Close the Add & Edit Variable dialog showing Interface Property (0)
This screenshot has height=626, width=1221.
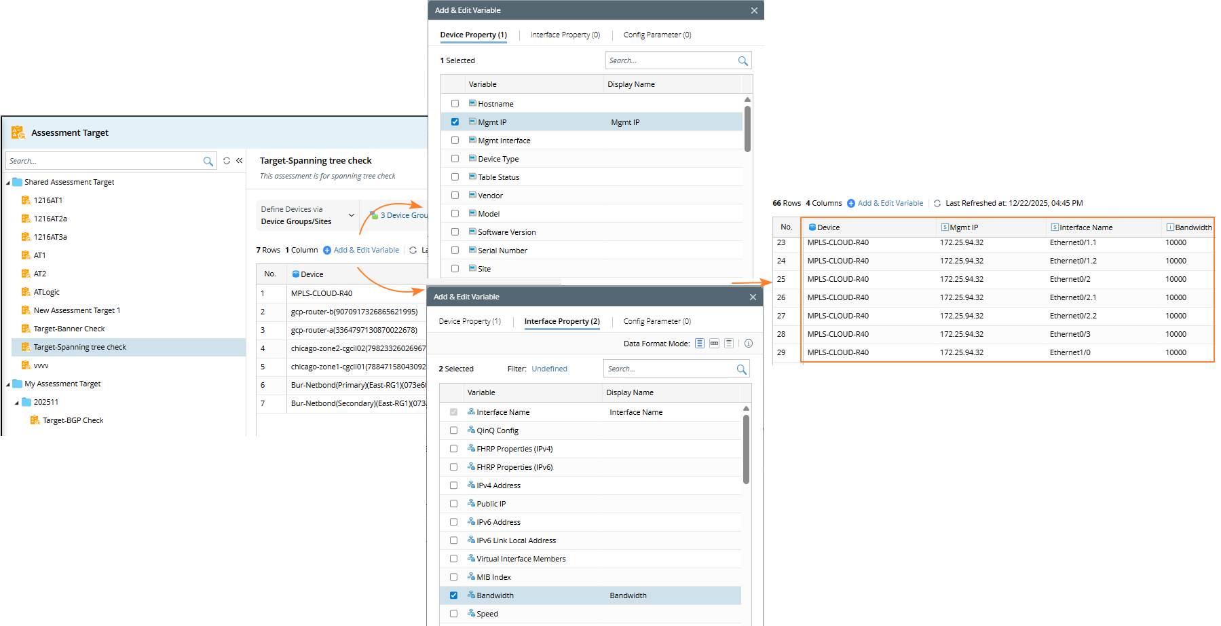[754, 10]
